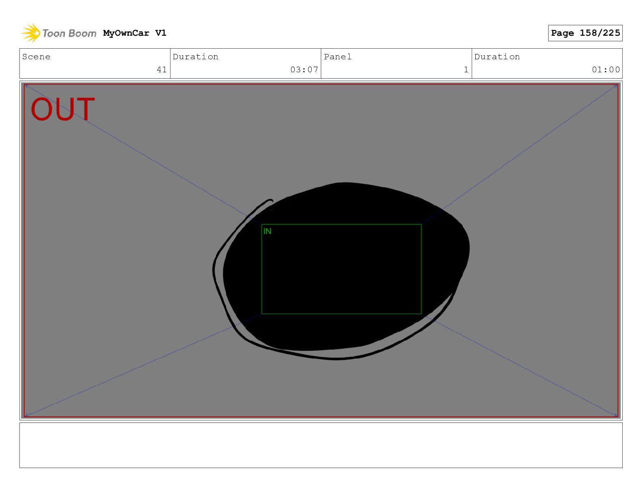
Task: Select the scene number 41 value
Action: (162, 69)
